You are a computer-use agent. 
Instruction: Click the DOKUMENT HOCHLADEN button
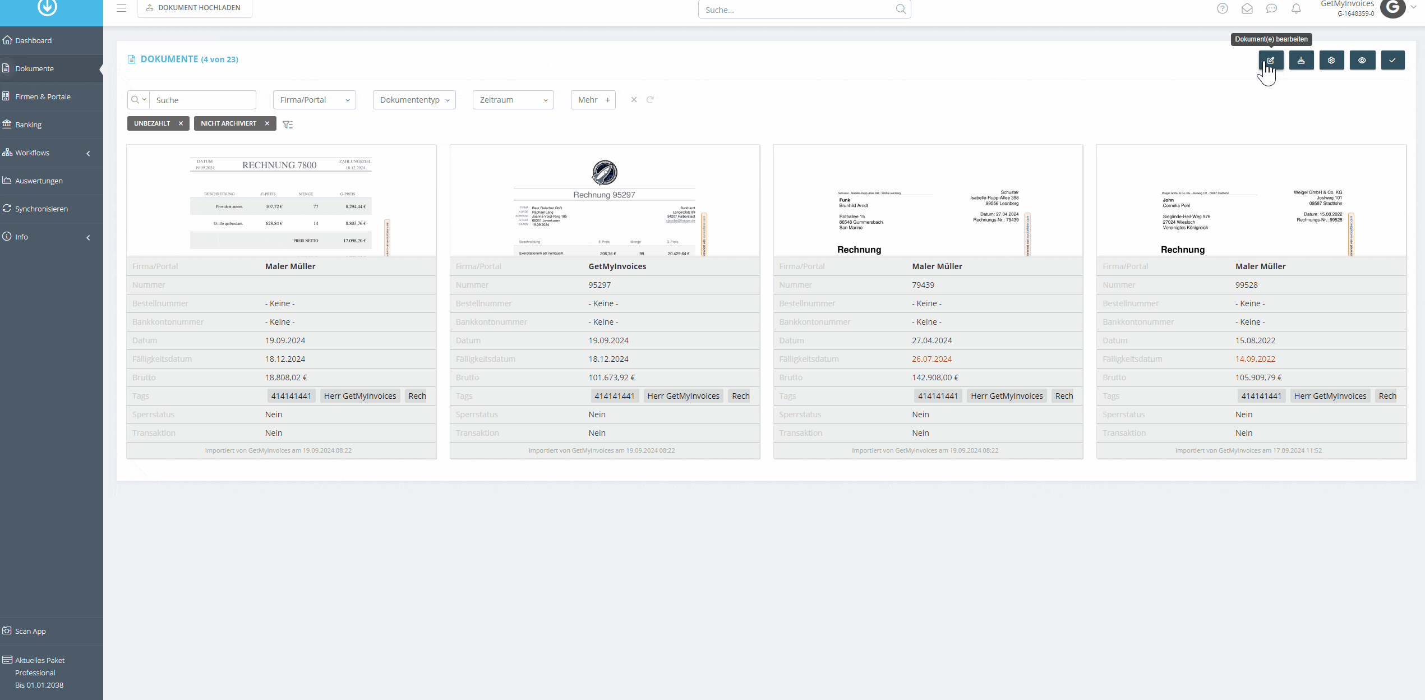point(195,8)
